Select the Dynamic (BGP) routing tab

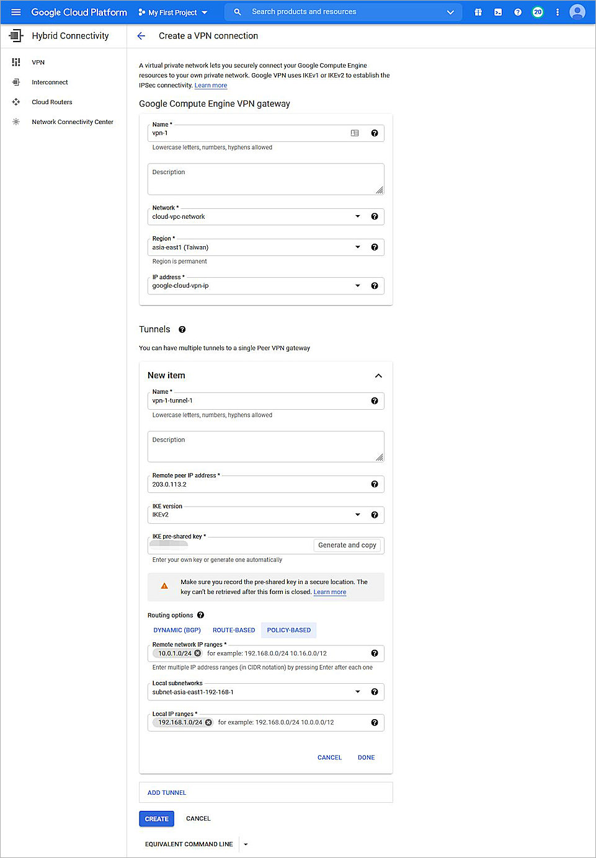(x=177, y=630)
